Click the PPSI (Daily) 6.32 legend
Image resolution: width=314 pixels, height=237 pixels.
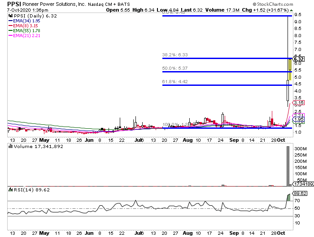pyautogui.click(x=35, y=16)
